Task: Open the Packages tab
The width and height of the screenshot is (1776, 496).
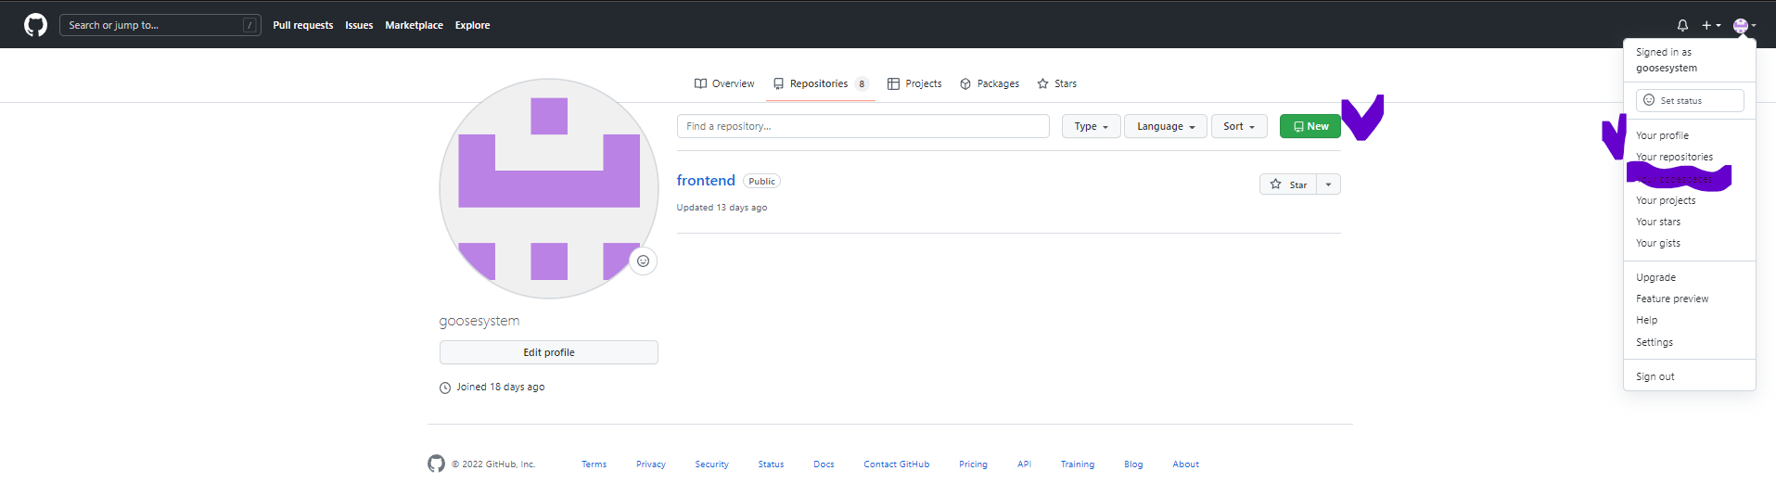Action: (990, 83)
